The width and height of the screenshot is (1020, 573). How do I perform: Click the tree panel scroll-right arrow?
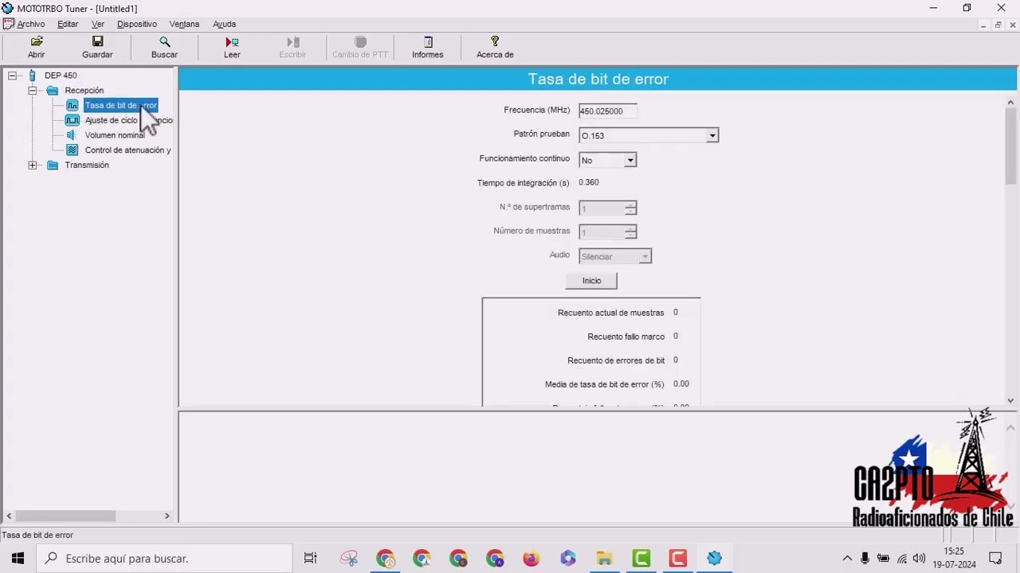click(167, 516)
